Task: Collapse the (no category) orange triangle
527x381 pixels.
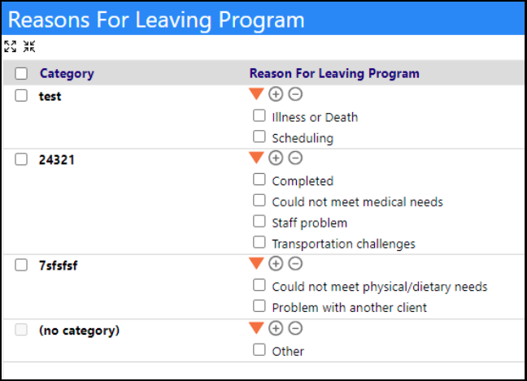Action: tap(256, 328)
